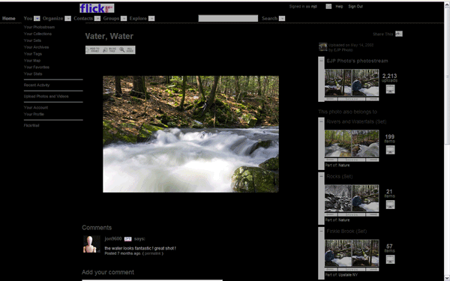Collapse the EJP Photo's photostream panel

[321, 61]
